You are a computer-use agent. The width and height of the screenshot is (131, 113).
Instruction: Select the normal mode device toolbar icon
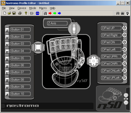point(45,13)
